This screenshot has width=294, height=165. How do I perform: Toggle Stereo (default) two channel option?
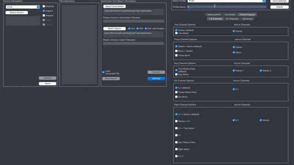pos(176,30)
